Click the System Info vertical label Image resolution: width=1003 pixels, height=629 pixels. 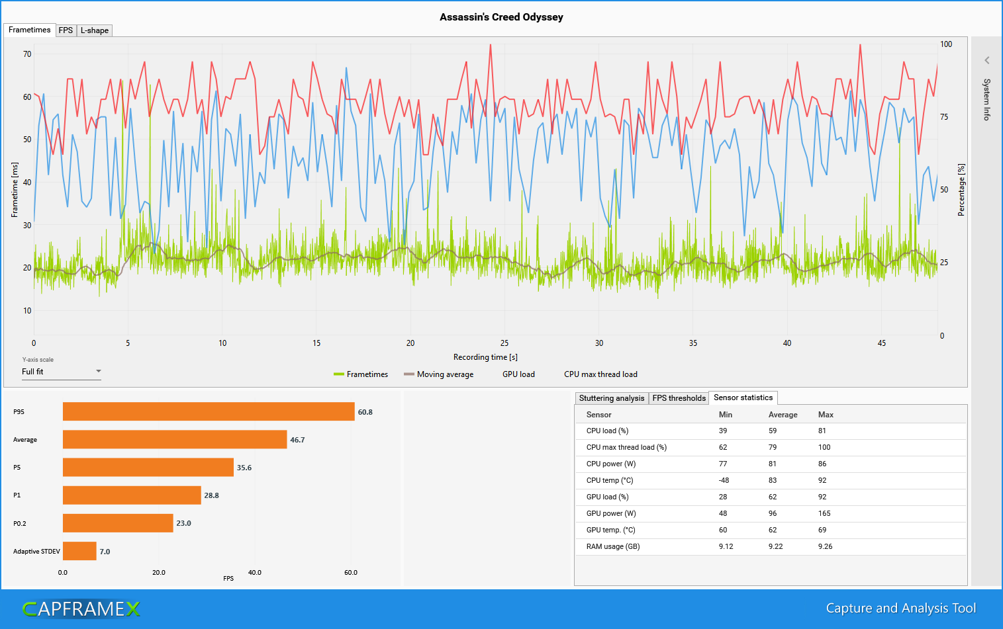point(986,99)
